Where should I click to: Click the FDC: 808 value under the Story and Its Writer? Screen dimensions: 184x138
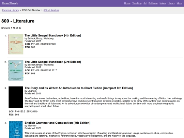point(14,114)
